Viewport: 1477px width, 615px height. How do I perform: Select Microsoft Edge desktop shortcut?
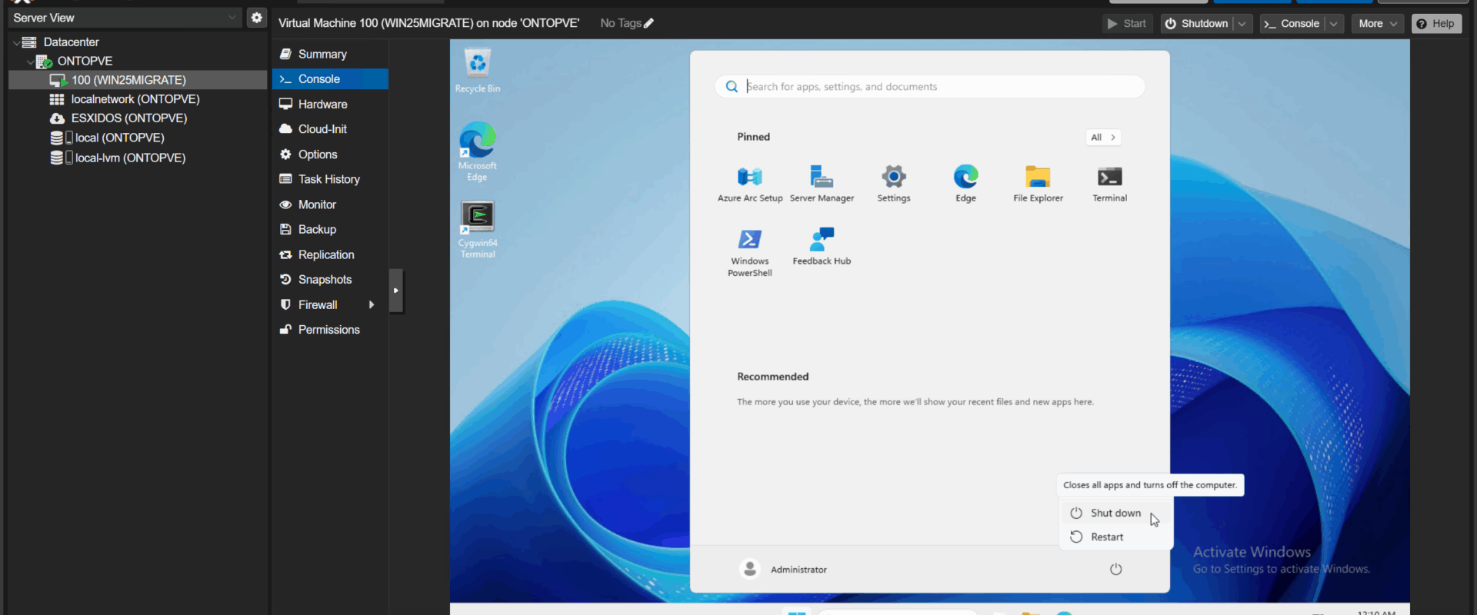[x=478, y=151]
